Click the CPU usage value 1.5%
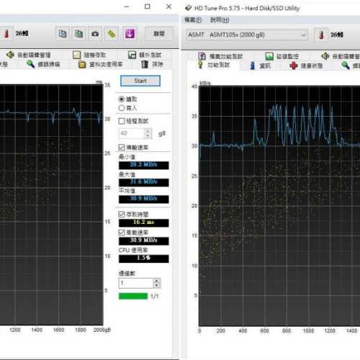This screenshot has height=360, width=360. point(143,258)
